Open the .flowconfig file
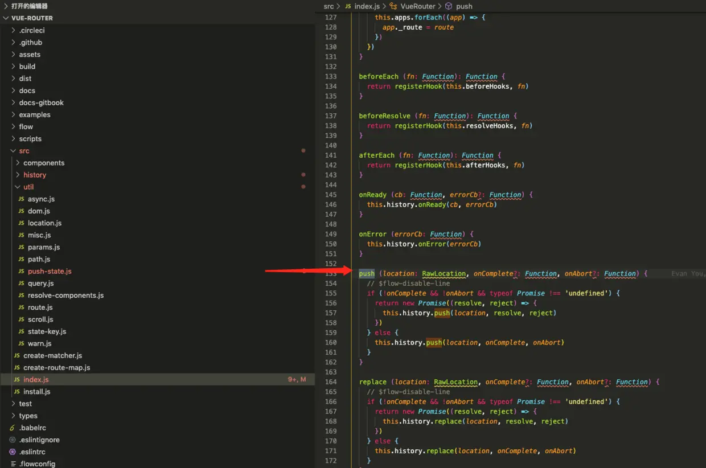Image resolution: width=706 pixels, height=468 pixels. (37, 464)
